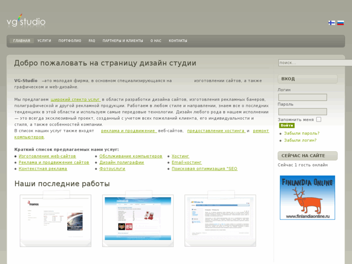Click the Наши последние работы heading
Image resolution: width=352 pixels, height=264 pixels.
(x=62, y=184)
